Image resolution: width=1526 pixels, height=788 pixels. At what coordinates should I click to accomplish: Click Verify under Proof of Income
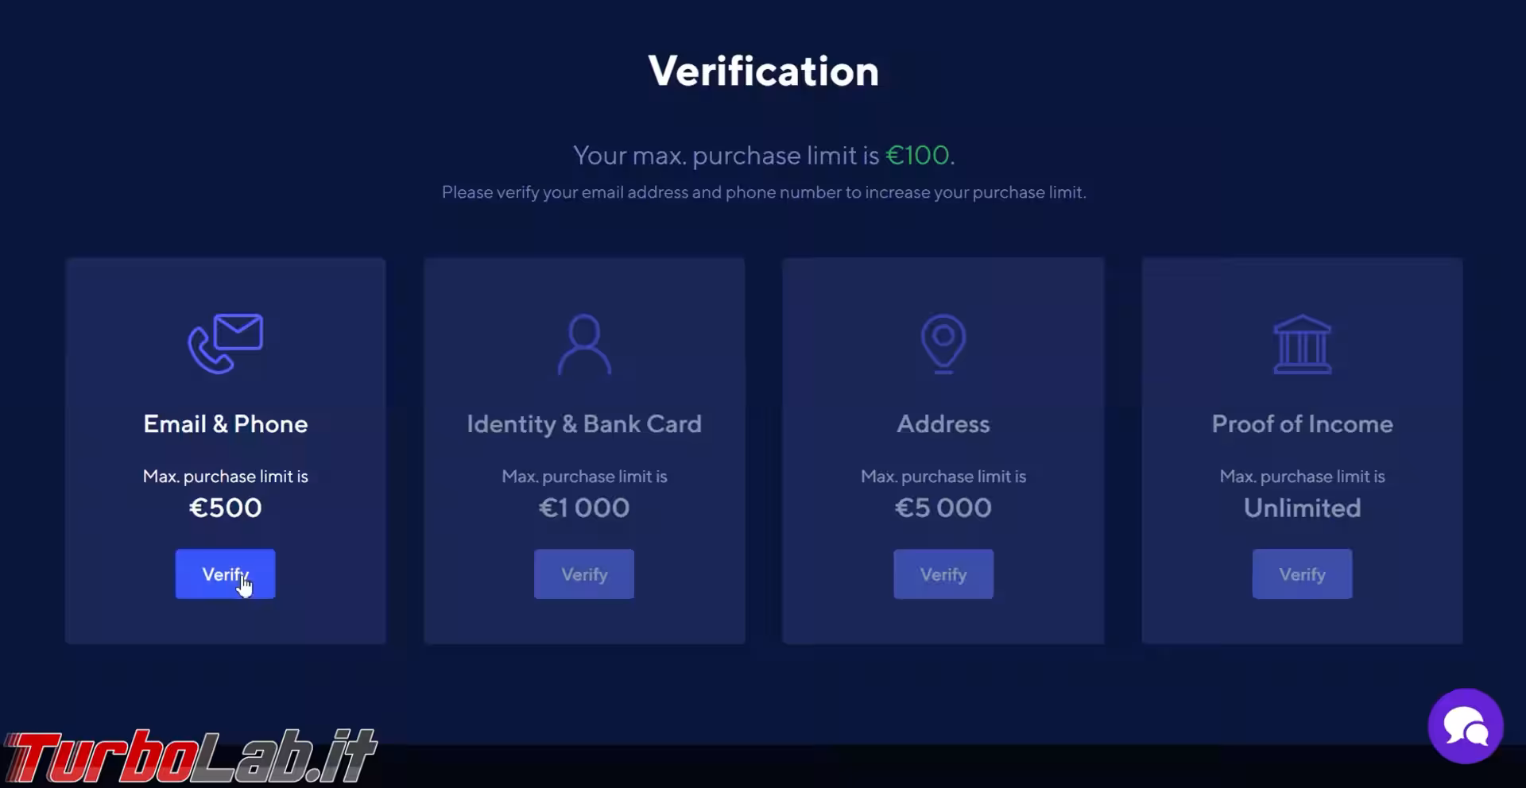pyautogui.click(x=1301, y=574)
